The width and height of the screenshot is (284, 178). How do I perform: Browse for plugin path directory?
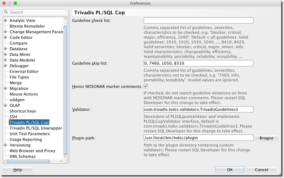pos(266,138)
